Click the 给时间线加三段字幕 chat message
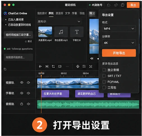Screen dimensions: 142x136 [18, 35]
